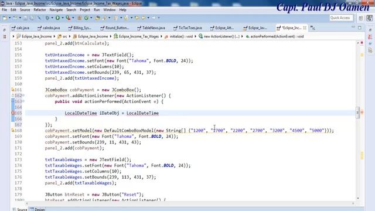Click in the Quick Access field
Image resolution: width=375 pixels, height=211 pixels.
tap(341, 18)
